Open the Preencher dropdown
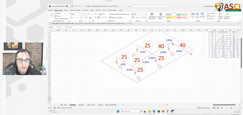 (211, 16)
